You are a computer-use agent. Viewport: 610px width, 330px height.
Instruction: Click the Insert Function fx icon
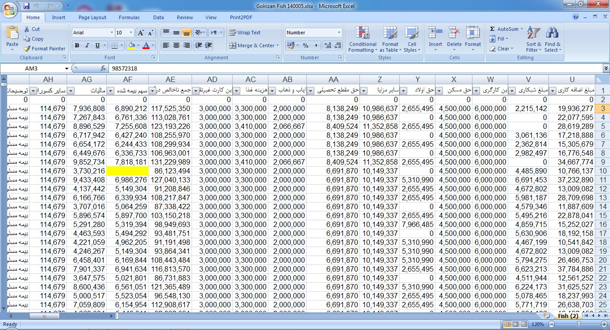click(103, 69)
